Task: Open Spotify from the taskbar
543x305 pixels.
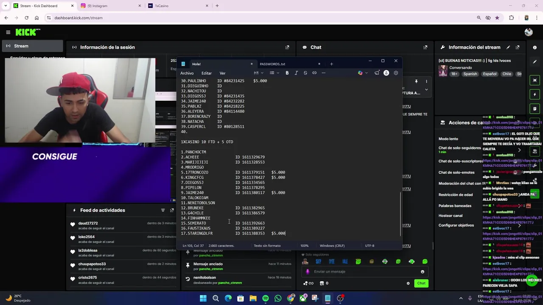Action: coord(265,298)
